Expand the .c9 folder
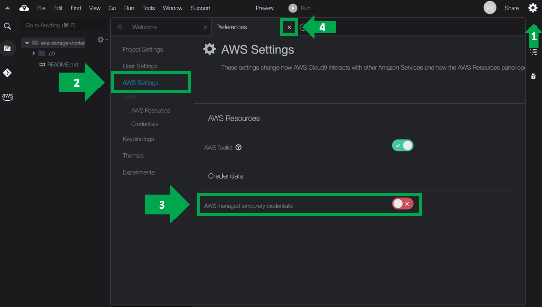Image resolution: width=542 pixels, height=307 pixels. [34, 53]
